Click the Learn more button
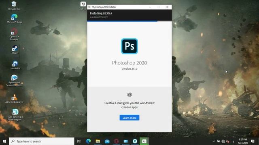This screenshot has height=145, width=259. (129, 118)
